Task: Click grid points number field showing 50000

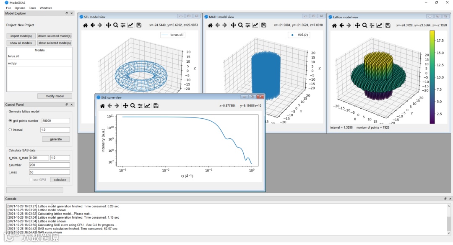Action: pos(56,121)
